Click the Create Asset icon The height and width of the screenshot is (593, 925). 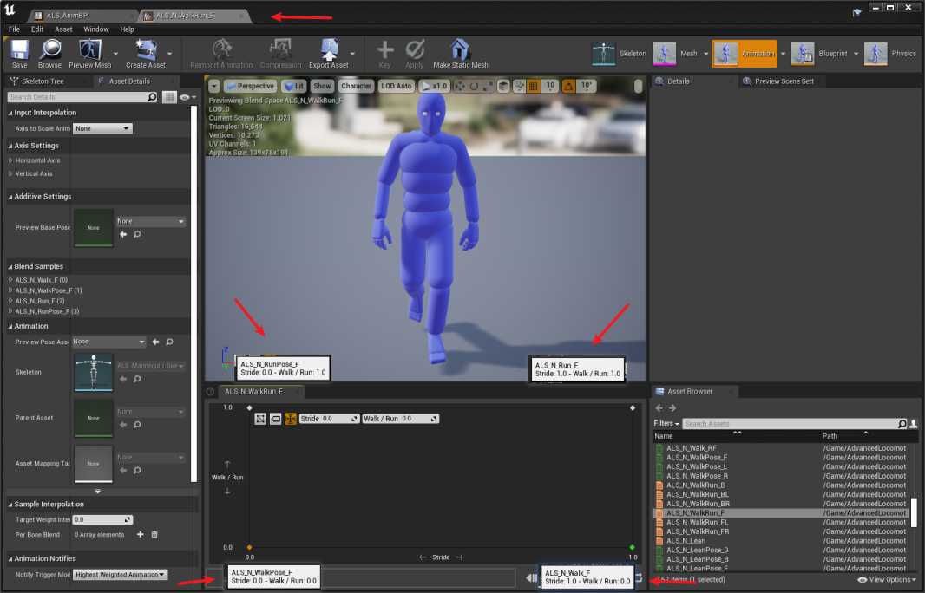[145, 55]
